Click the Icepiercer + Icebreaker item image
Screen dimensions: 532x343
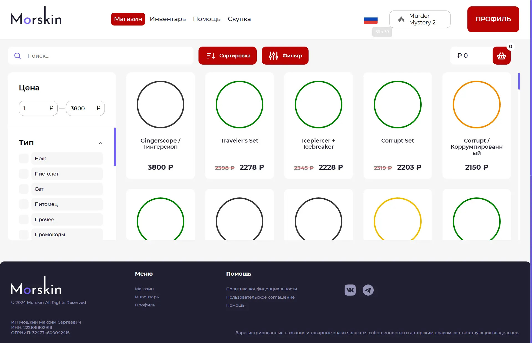[x=318, y=105]
